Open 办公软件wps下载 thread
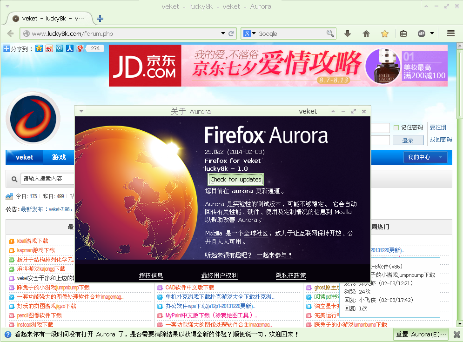The image size is (463, 342). tap(210, 306)
